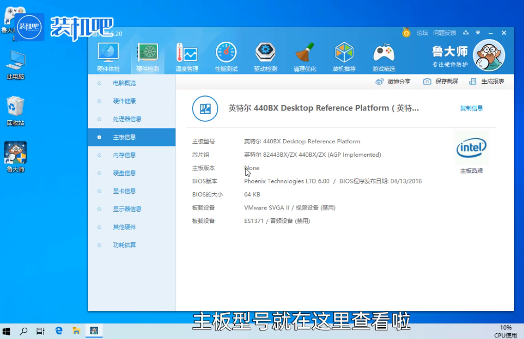Open the 硬件体检 hardware checkup tool

coord(108,56)
